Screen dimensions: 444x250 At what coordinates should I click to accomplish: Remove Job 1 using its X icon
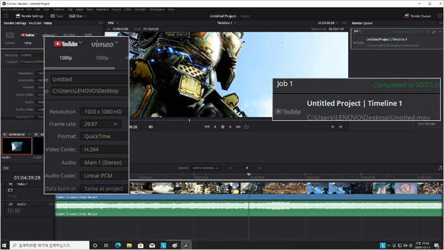440,32
